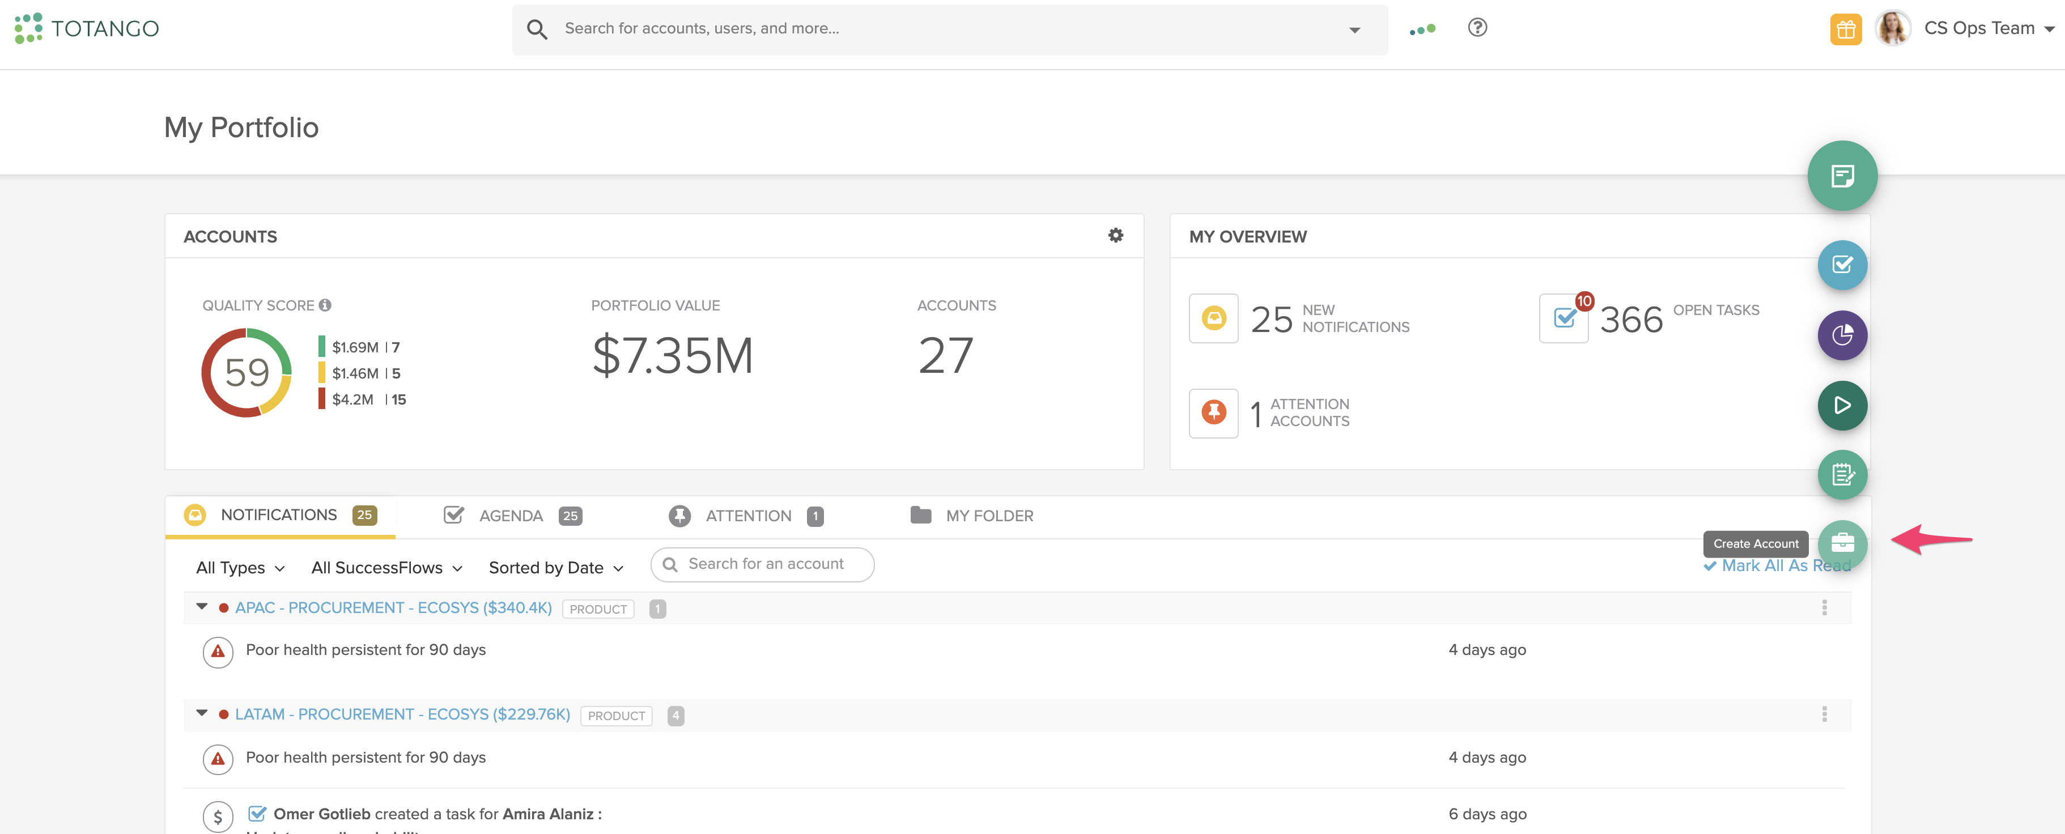Open the Sorted by Date dropdown
Screen dimensions: 2065x834
[x=555, y=567]
